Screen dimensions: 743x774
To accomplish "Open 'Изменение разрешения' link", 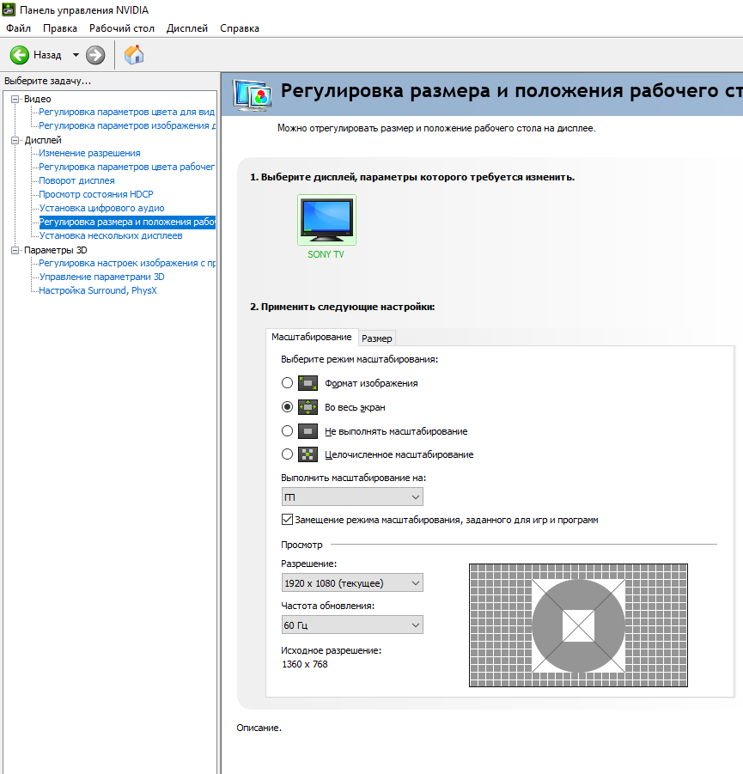I will 89,153.
